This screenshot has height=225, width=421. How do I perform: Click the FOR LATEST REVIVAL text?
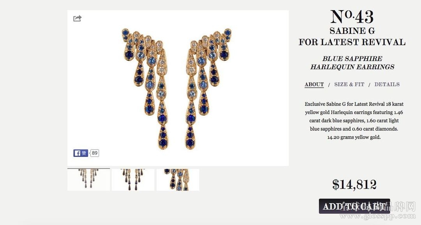[352, 42]
